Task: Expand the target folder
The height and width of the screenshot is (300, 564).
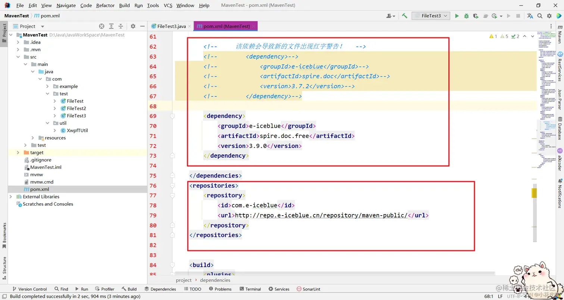Action: coord(18,152)
